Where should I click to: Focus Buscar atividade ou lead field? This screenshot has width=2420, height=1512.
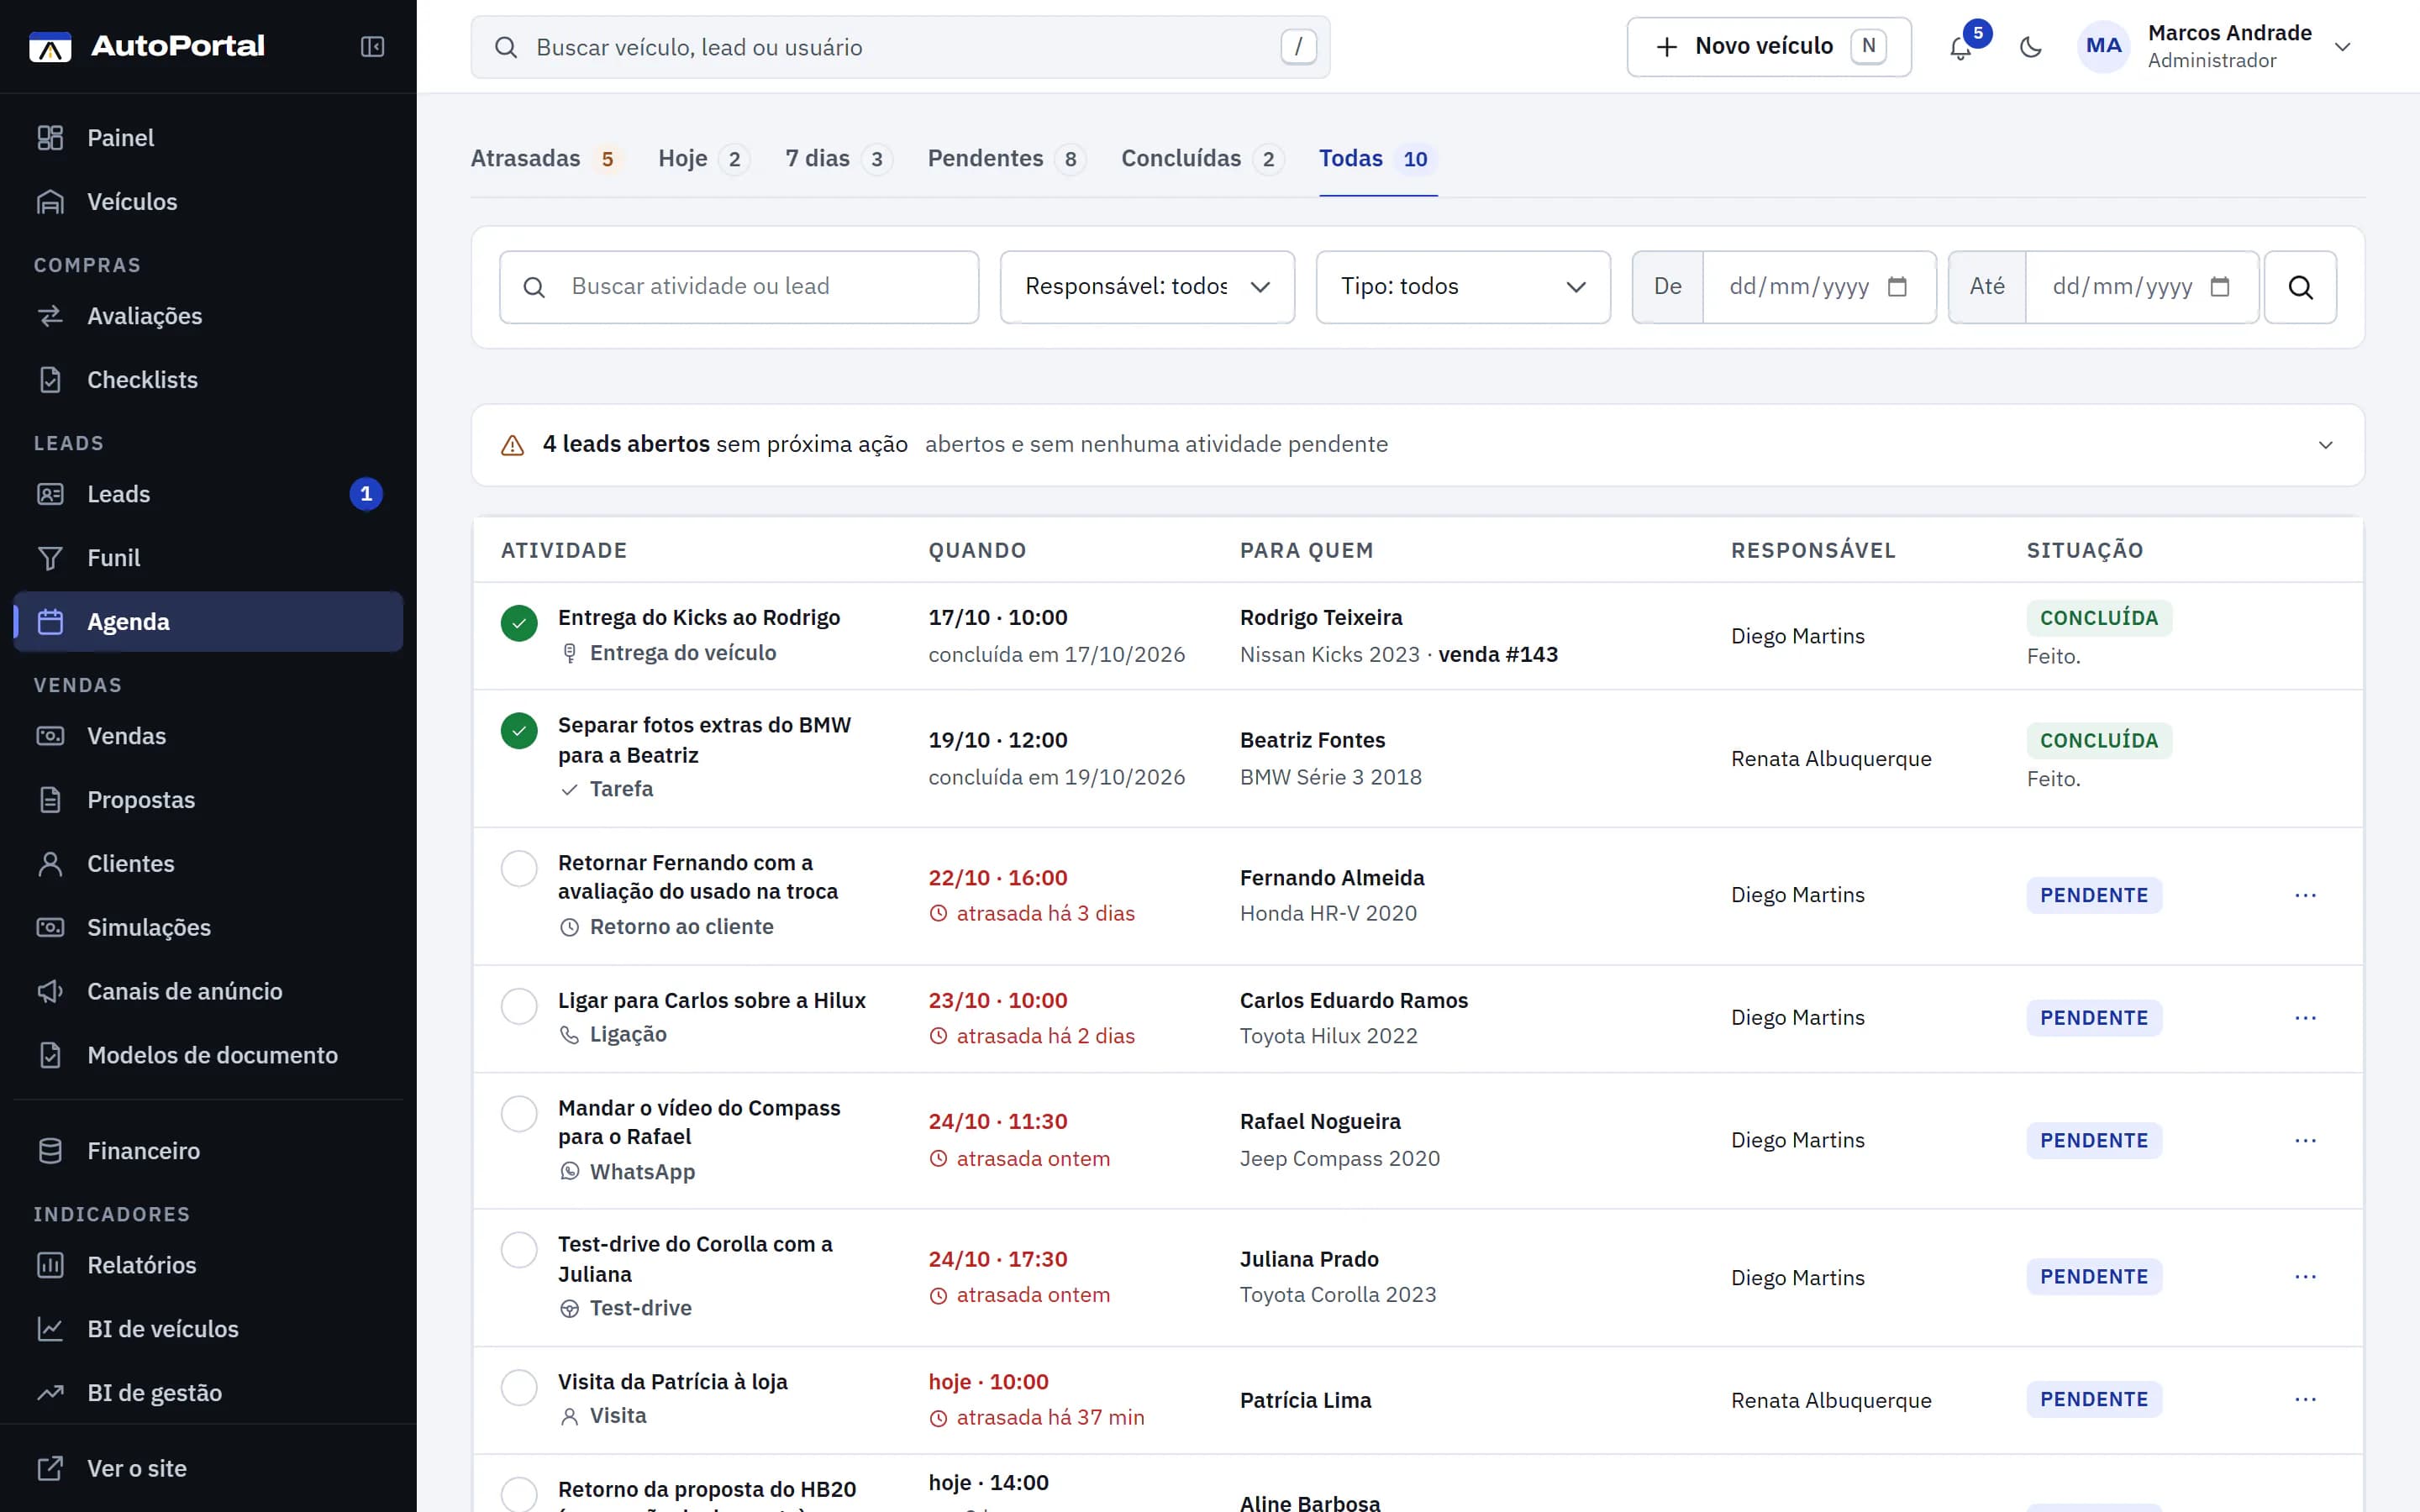point(739,287)
